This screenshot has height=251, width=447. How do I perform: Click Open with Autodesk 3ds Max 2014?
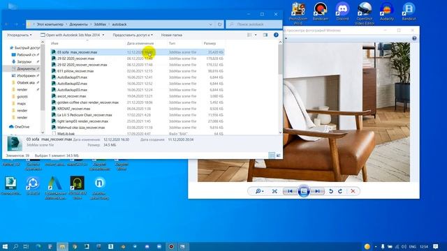click(x=71, y=35)
